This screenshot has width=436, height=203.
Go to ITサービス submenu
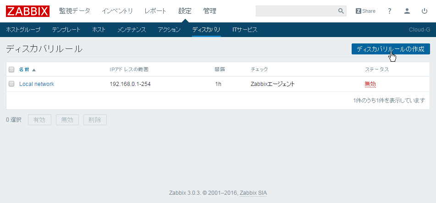[x=245, y=30]
